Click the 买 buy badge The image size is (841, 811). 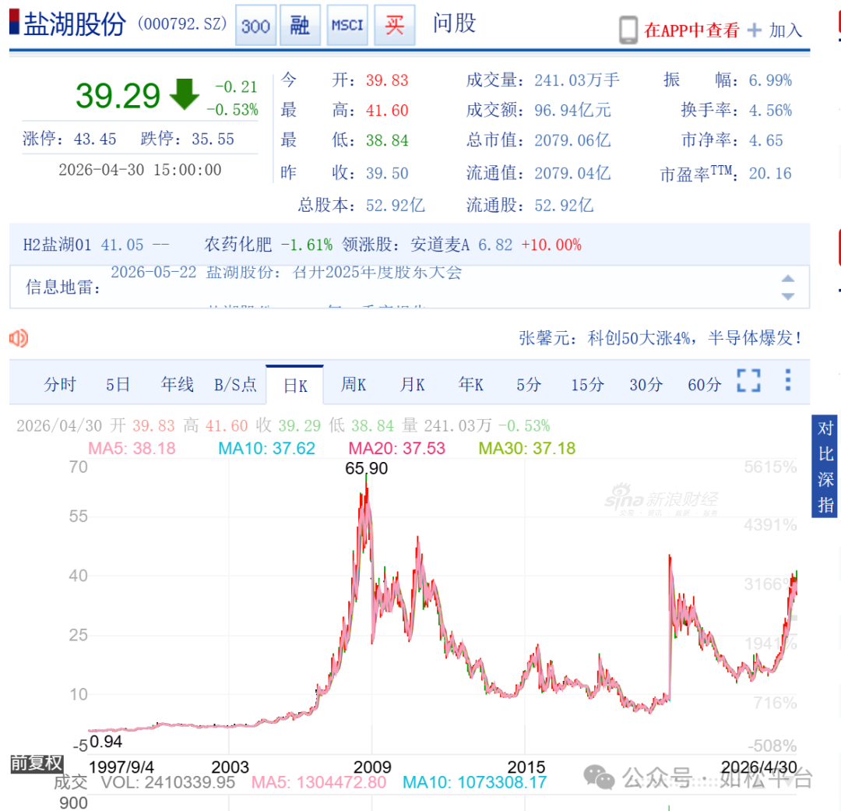tap(394, 25)
